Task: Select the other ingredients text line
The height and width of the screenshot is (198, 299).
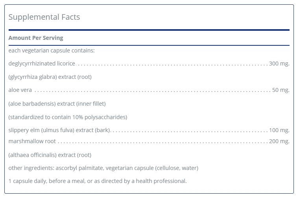Action: pos(103,168)
